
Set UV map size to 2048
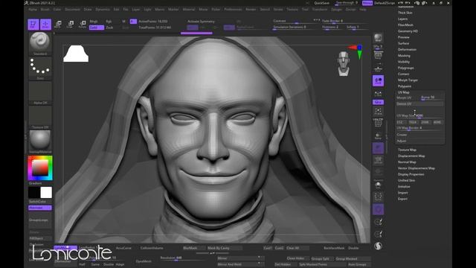pos(425,122)
